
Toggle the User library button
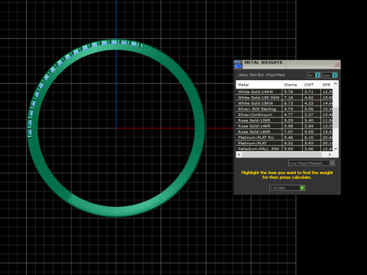[330, 75]
